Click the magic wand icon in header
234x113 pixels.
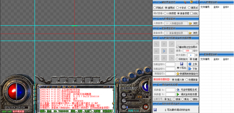pos(185,2)
